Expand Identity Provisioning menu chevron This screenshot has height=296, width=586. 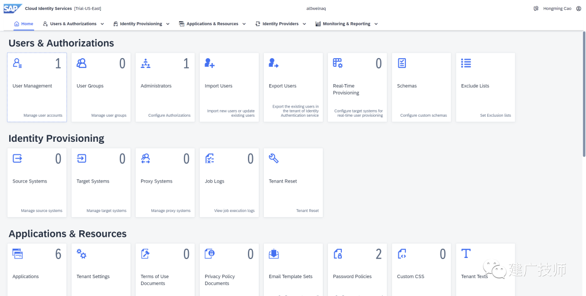click(x=168, y=24)
